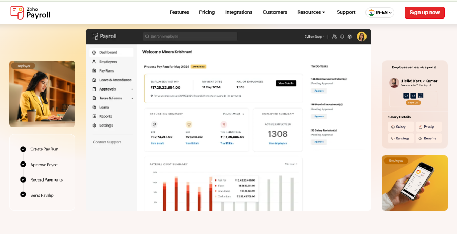Click the Search Employee input field

(x=190, y=37)
